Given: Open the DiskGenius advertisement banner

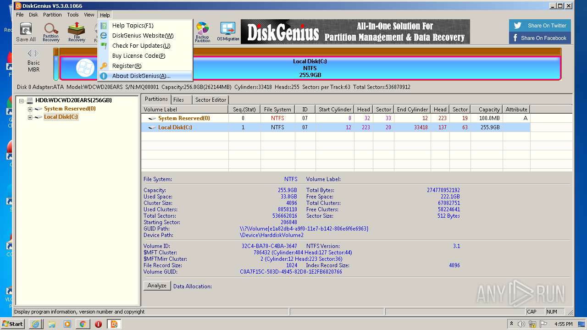Looking at the screenshot, I should tap(355, 32).
